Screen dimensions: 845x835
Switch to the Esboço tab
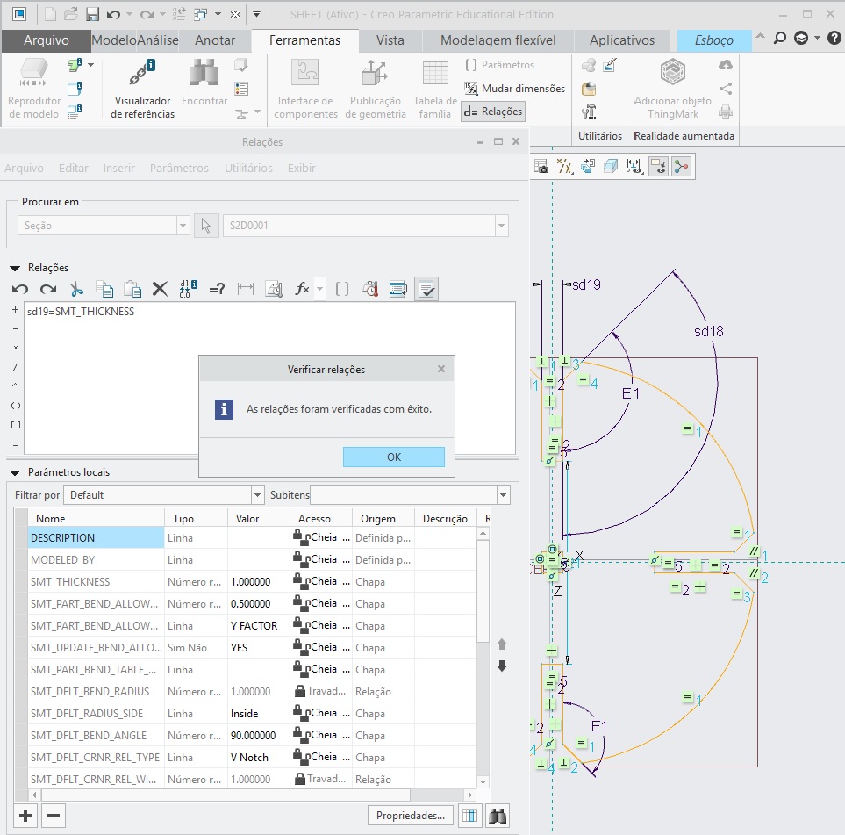tap(713, 40)
